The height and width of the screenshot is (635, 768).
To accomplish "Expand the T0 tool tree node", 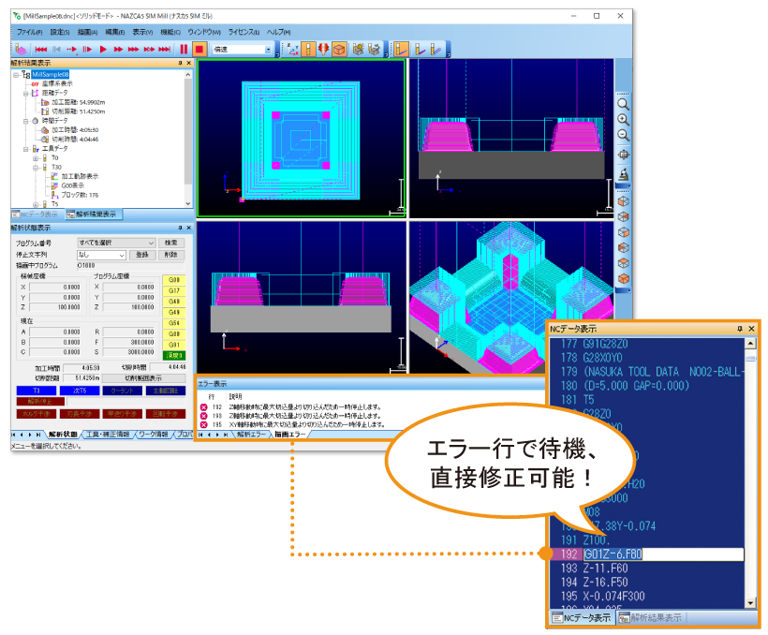I will (x=36, y=158).
